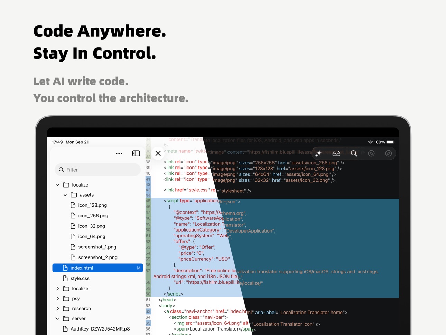
Task: Collapse the localize folder chevron
Action: coord(57,185)
